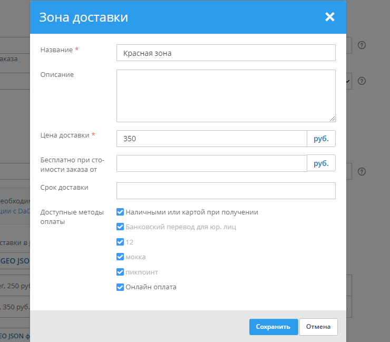This screenshot has width=390, height=342.
Task: Toggle Наличными или картой при получении checkbox
Action: [x=120, y=212]
